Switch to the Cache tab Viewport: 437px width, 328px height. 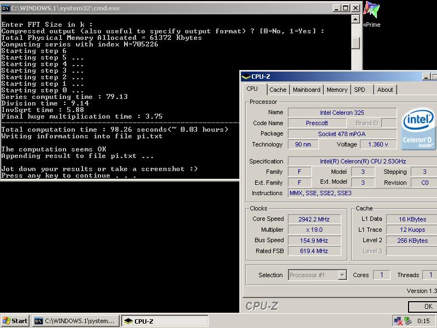tap(278, 90)
